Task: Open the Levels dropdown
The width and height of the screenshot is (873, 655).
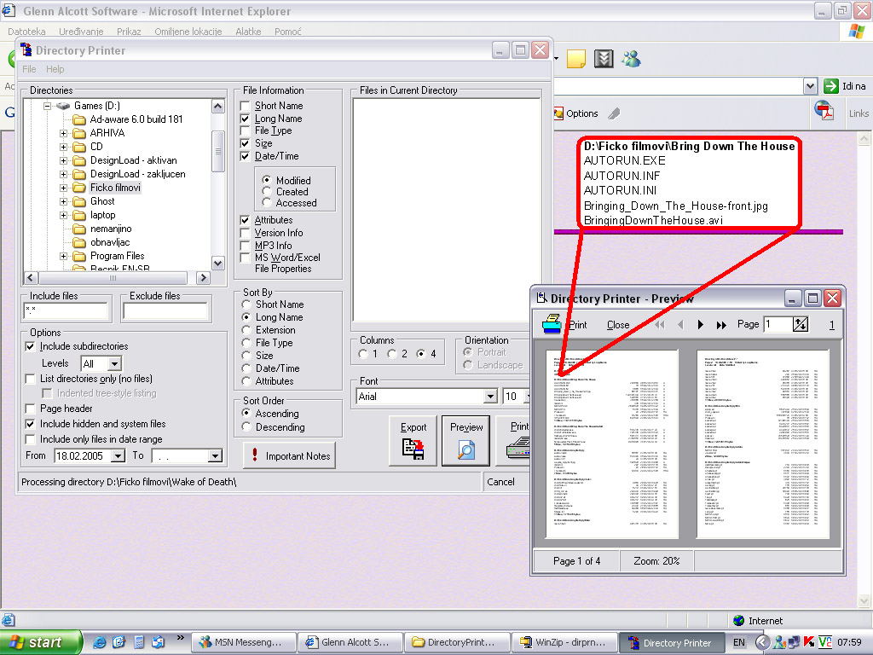Action: [114, 363]
